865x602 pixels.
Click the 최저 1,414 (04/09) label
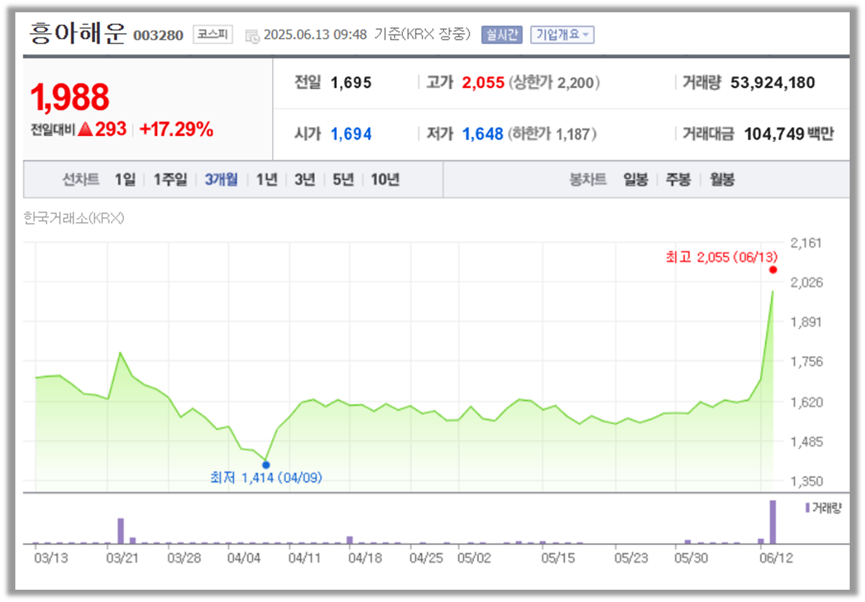[266, 477]
